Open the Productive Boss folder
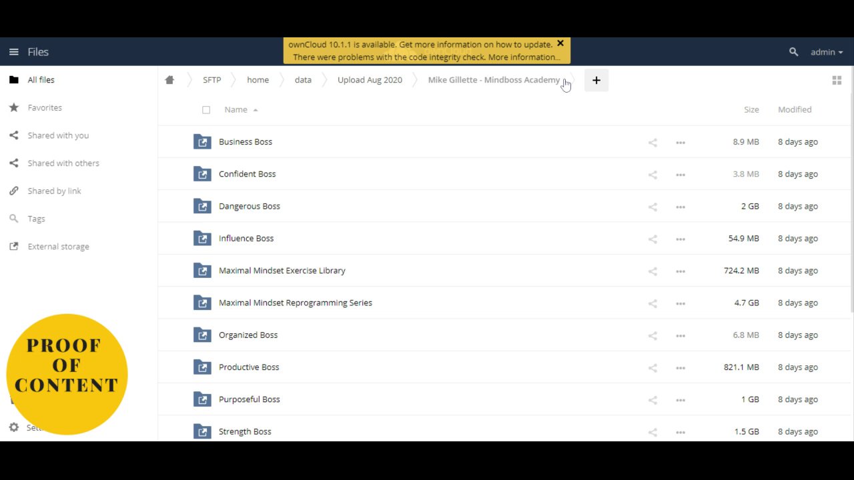 click(249, 367)
